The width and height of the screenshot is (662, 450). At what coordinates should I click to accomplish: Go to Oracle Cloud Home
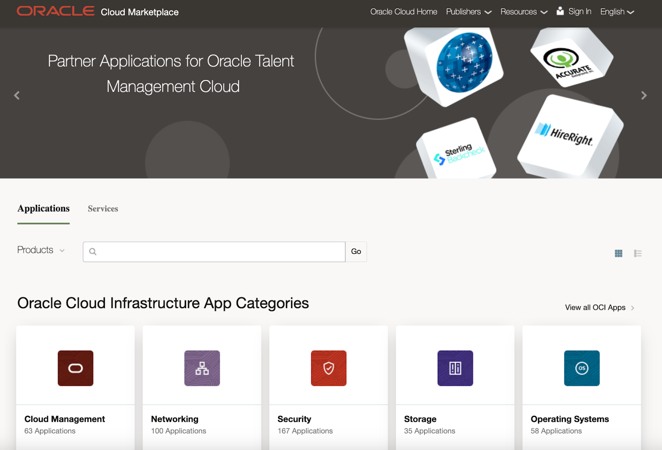(x=403, y=12)
